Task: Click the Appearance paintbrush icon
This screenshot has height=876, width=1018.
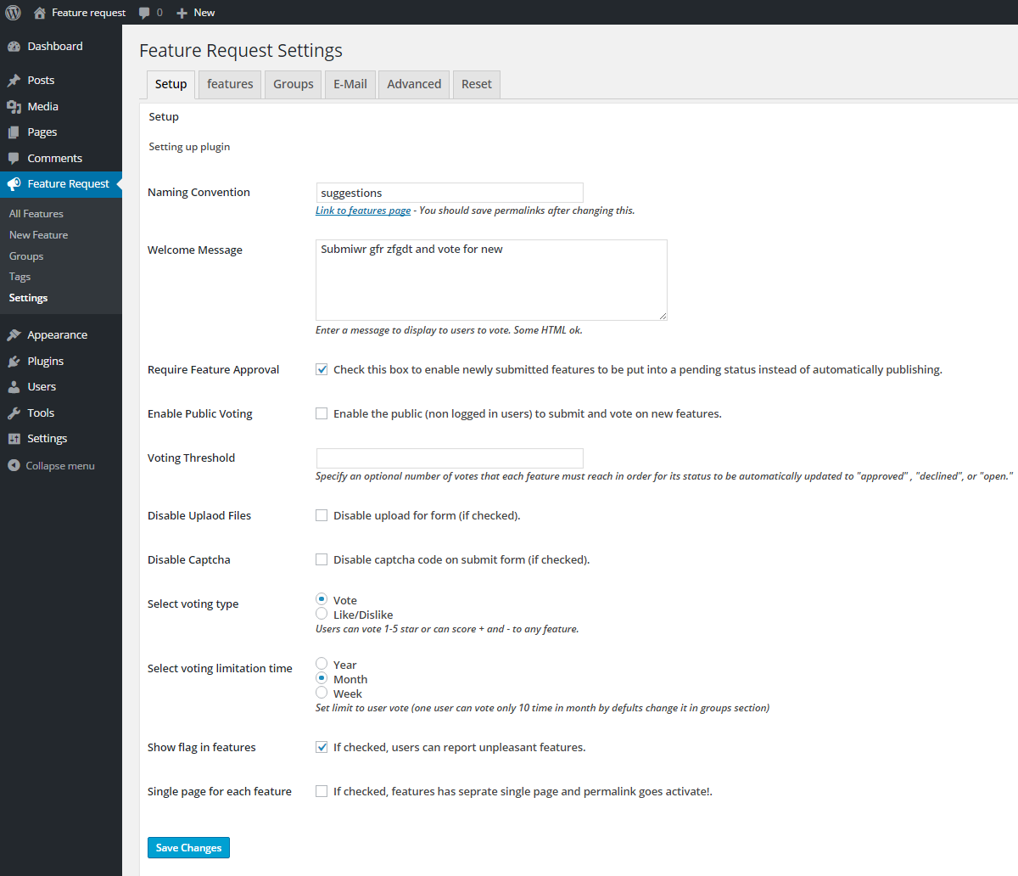Action: pos(14,335)
